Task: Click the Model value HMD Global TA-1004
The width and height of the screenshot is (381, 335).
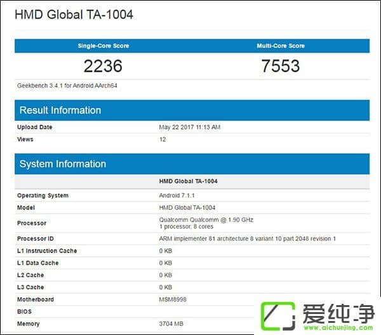Action: point(187,207)
